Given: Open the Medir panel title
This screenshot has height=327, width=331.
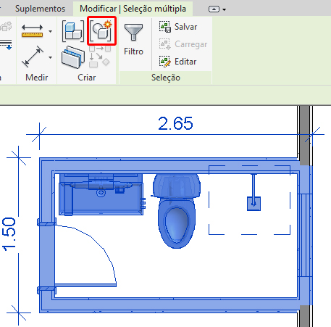Looking at the screenshot, I should click(x=37, y=78).
